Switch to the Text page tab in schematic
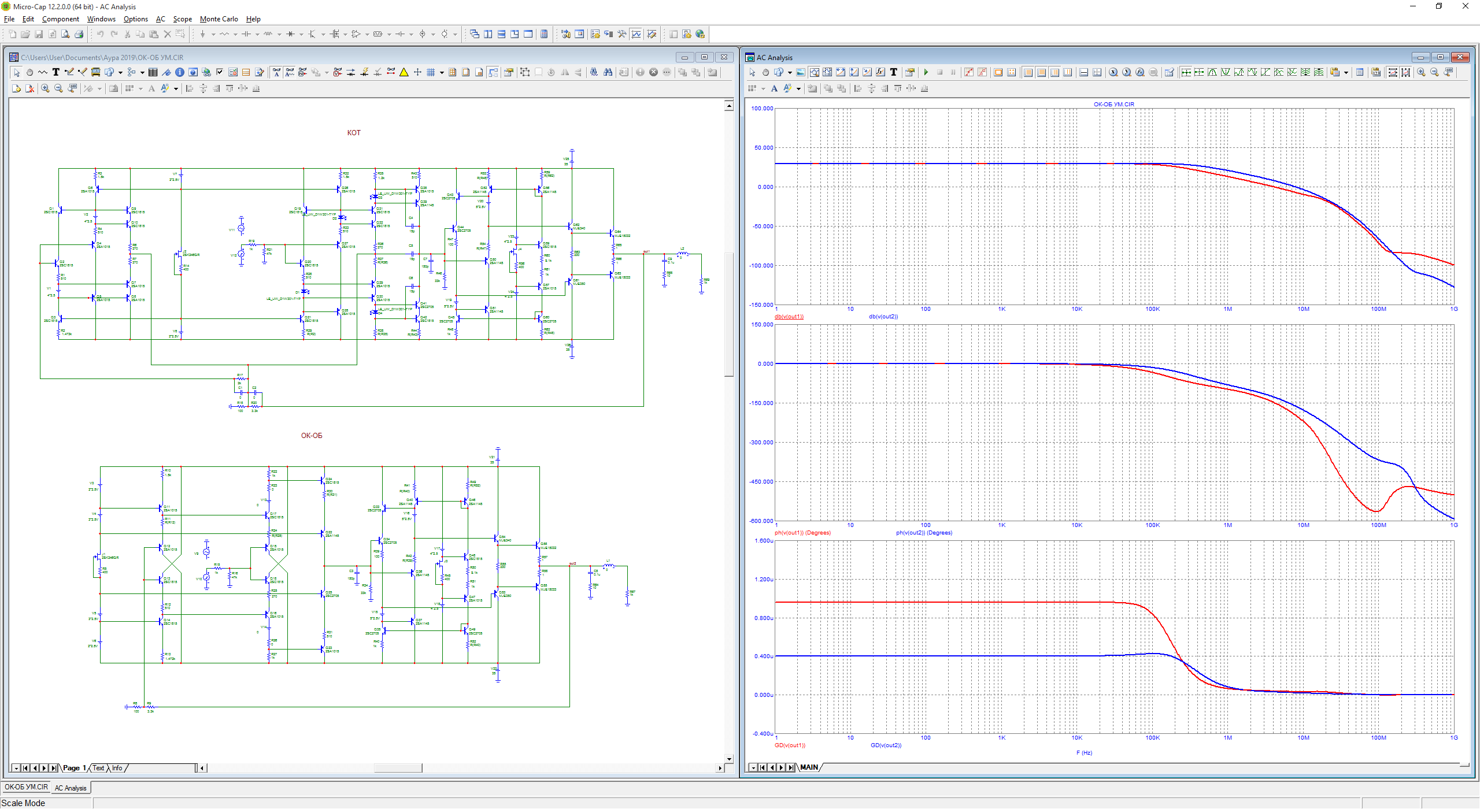1480x809 pixels. click(98, 768)
